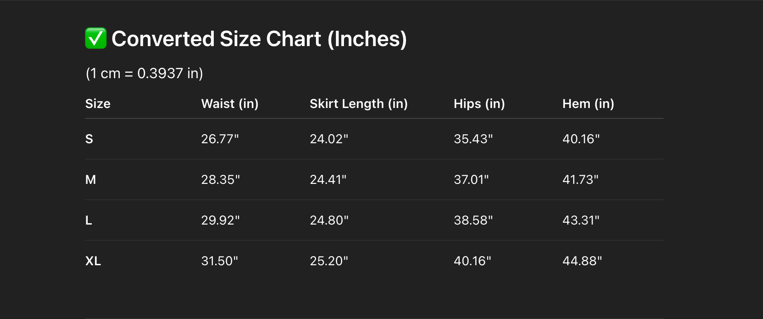Click the 41.73" hem value for size M
The image size is (763, 319).
pyautogui.click(x=580, y=179)
